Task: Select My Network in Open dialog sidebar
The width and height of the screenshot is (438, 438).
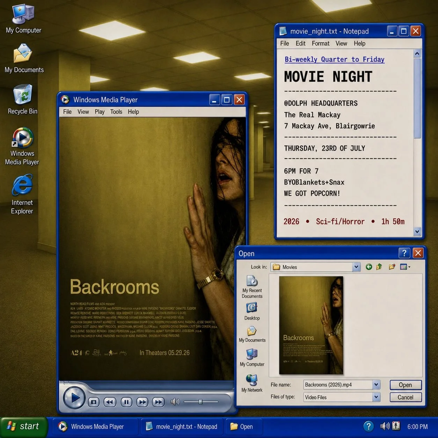Action: pos(252,383)
